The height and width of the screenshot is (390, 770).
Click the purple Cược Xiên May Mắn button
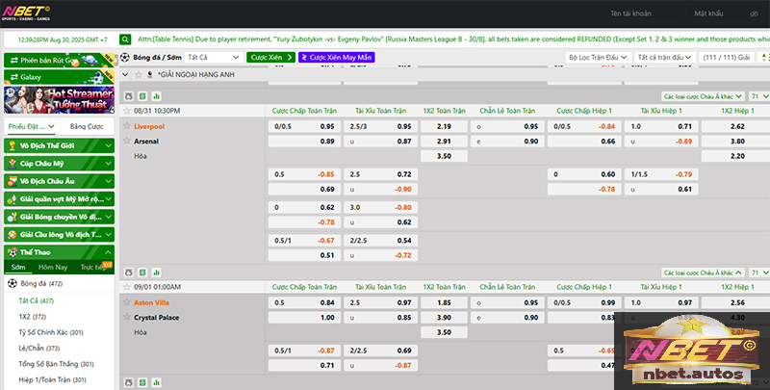click(336, 58)
